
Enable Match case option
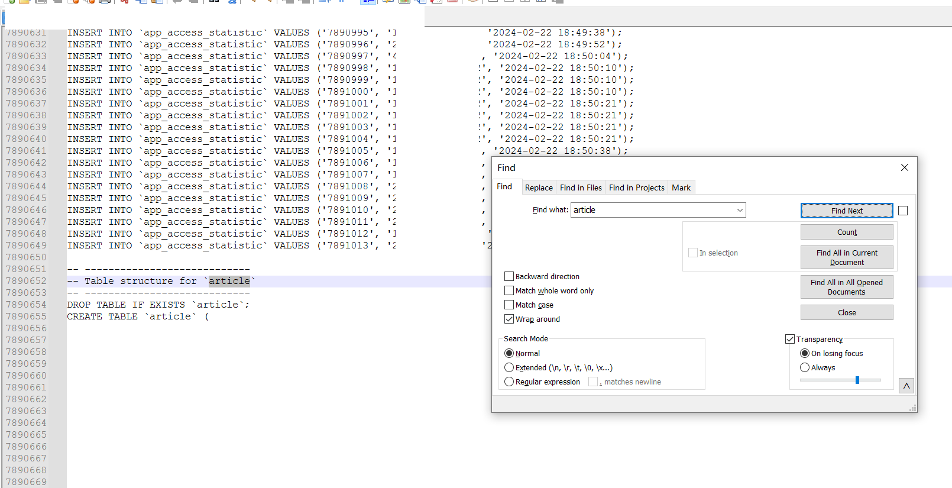[x=509, y=305]
